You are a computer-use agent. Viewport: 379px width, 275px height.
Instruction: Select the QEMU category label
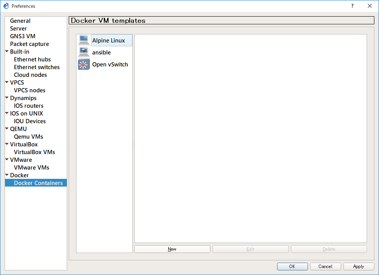pos(18,129)
